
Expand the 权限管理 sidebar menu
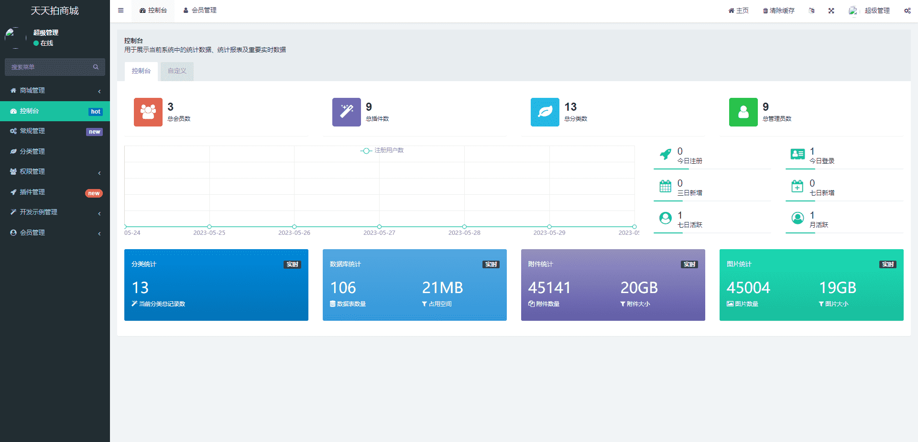click(55, 172)
